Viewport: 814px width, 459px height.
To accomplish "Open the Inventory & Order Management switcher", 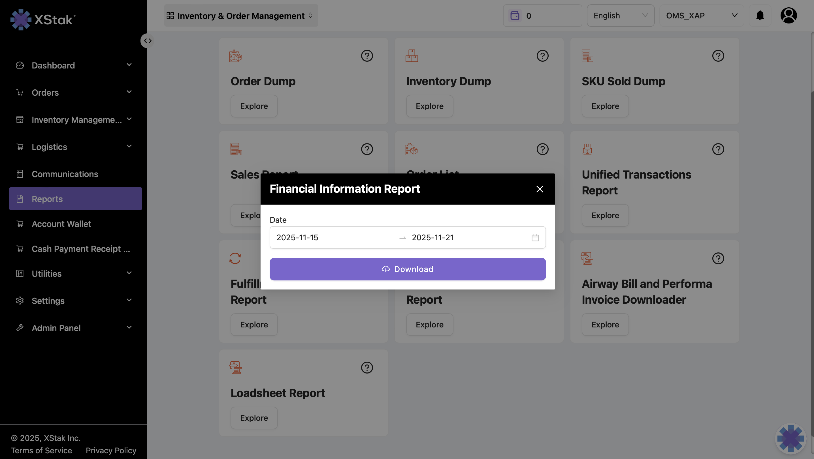I will (x=241, y=16).
